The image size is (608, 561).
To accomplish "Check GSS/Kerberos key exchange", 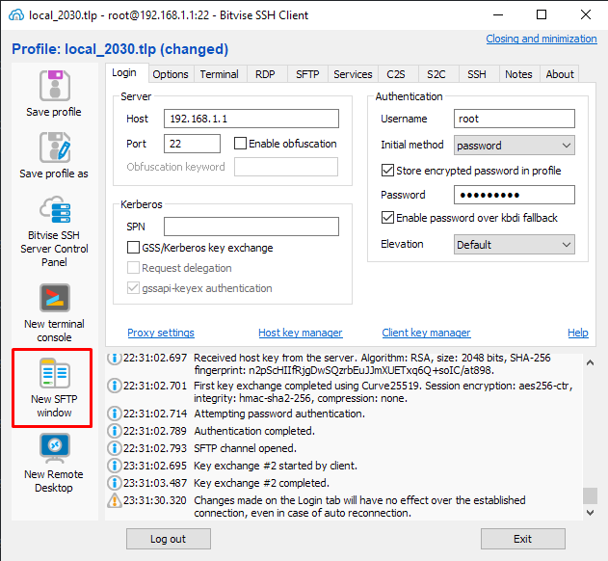I will [133, 248].
